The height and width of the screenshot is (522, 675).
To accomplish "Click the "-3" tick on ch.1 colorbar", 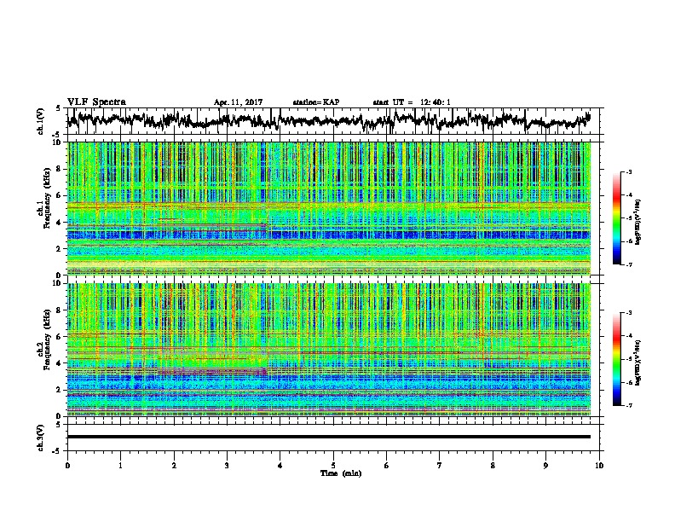I will point(628,172).
